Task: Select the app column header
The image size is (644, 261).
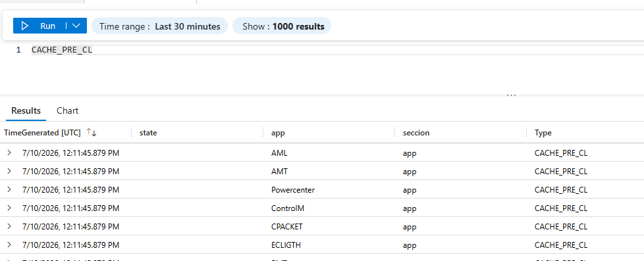Action: point(278,133)
